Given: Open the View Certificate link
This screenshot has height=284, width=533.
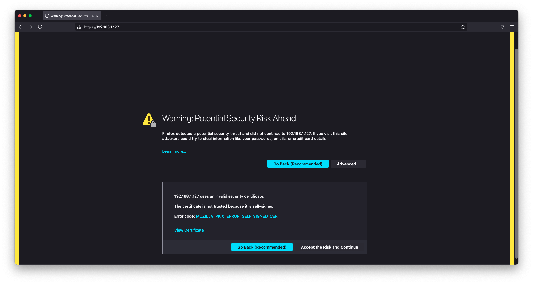Looking at the screenshot, I should (189, 230).
